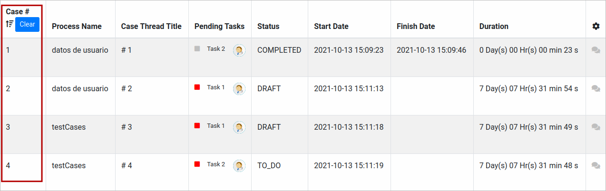This screenshot has width=606, height=191.
Task: Open comments for case 2
Action: [x=596, y=88]
